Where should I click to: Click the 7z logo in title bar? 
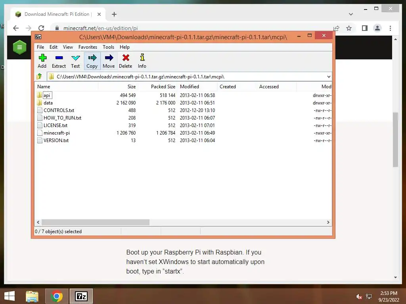pos(38,37)
